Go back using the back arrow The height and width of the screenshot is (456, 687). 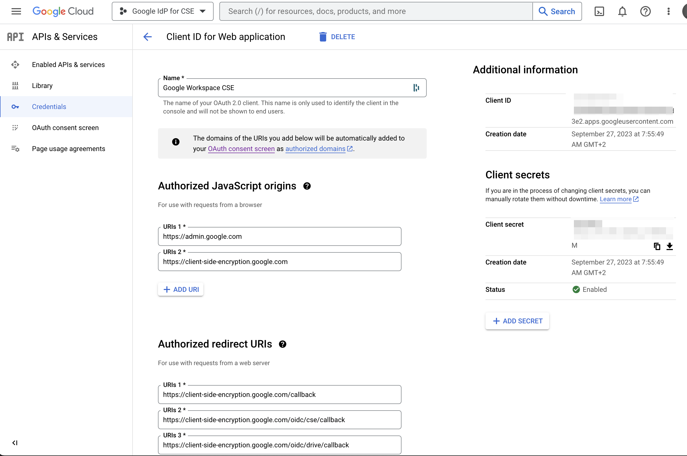coord(147,37)
